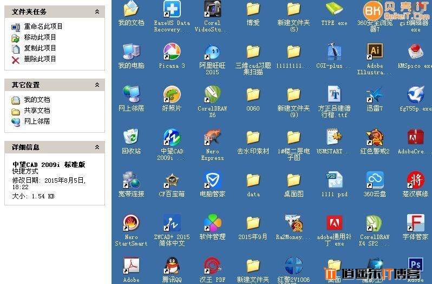Click the 中望CAD 2009i 标准版 details title
432x284 pixels.
[49, 165]
